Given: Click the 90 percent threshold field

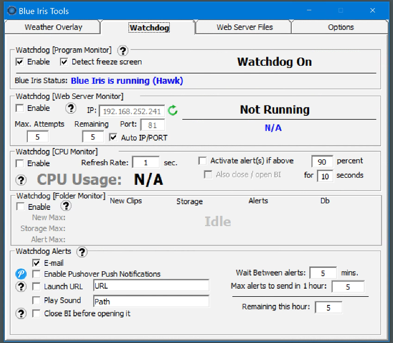Looking at the screenshot, I should point(322,161).
